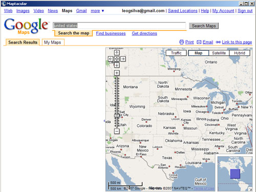Click the center/return to last result button
This screenshot has height=192, width=256.
(117, 59)
